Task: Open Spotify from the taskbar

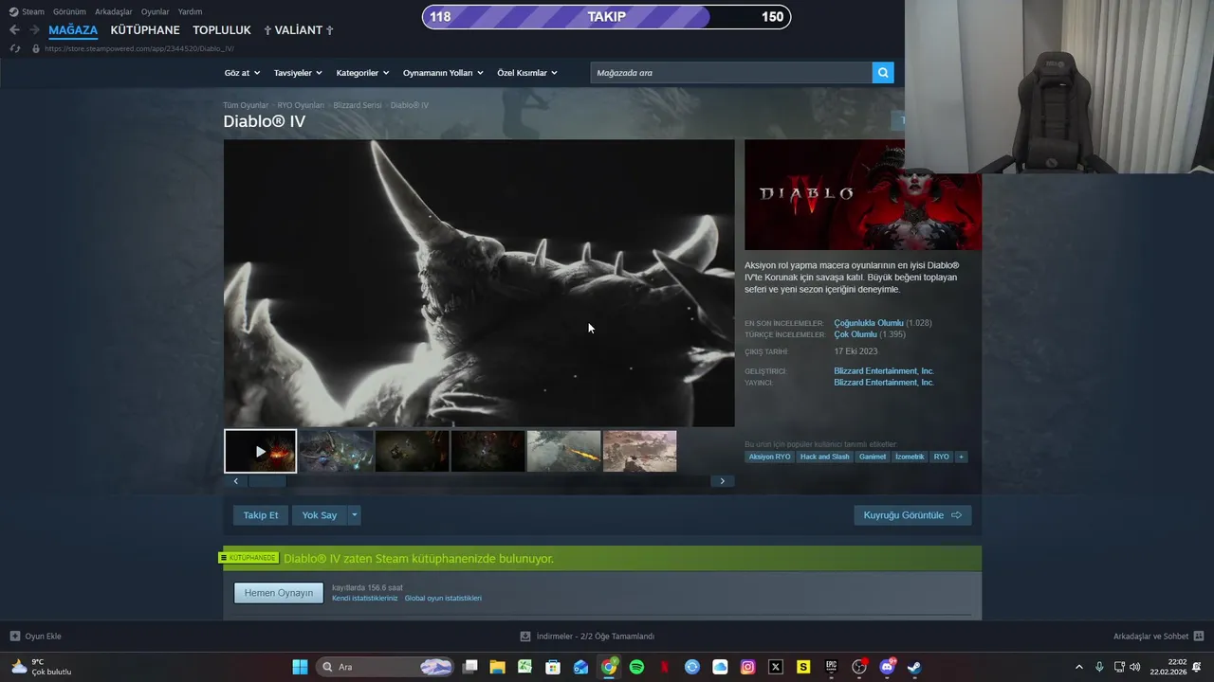Action: click(x=636, y=667)
